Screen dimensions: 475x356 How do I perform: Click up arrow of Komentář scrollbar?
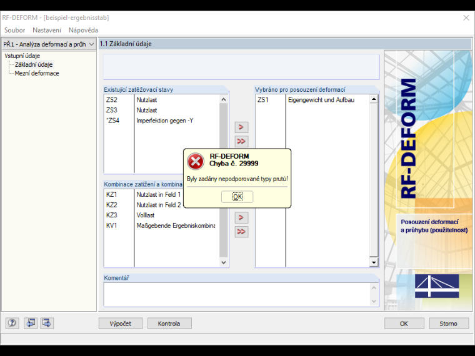[374, 287]
